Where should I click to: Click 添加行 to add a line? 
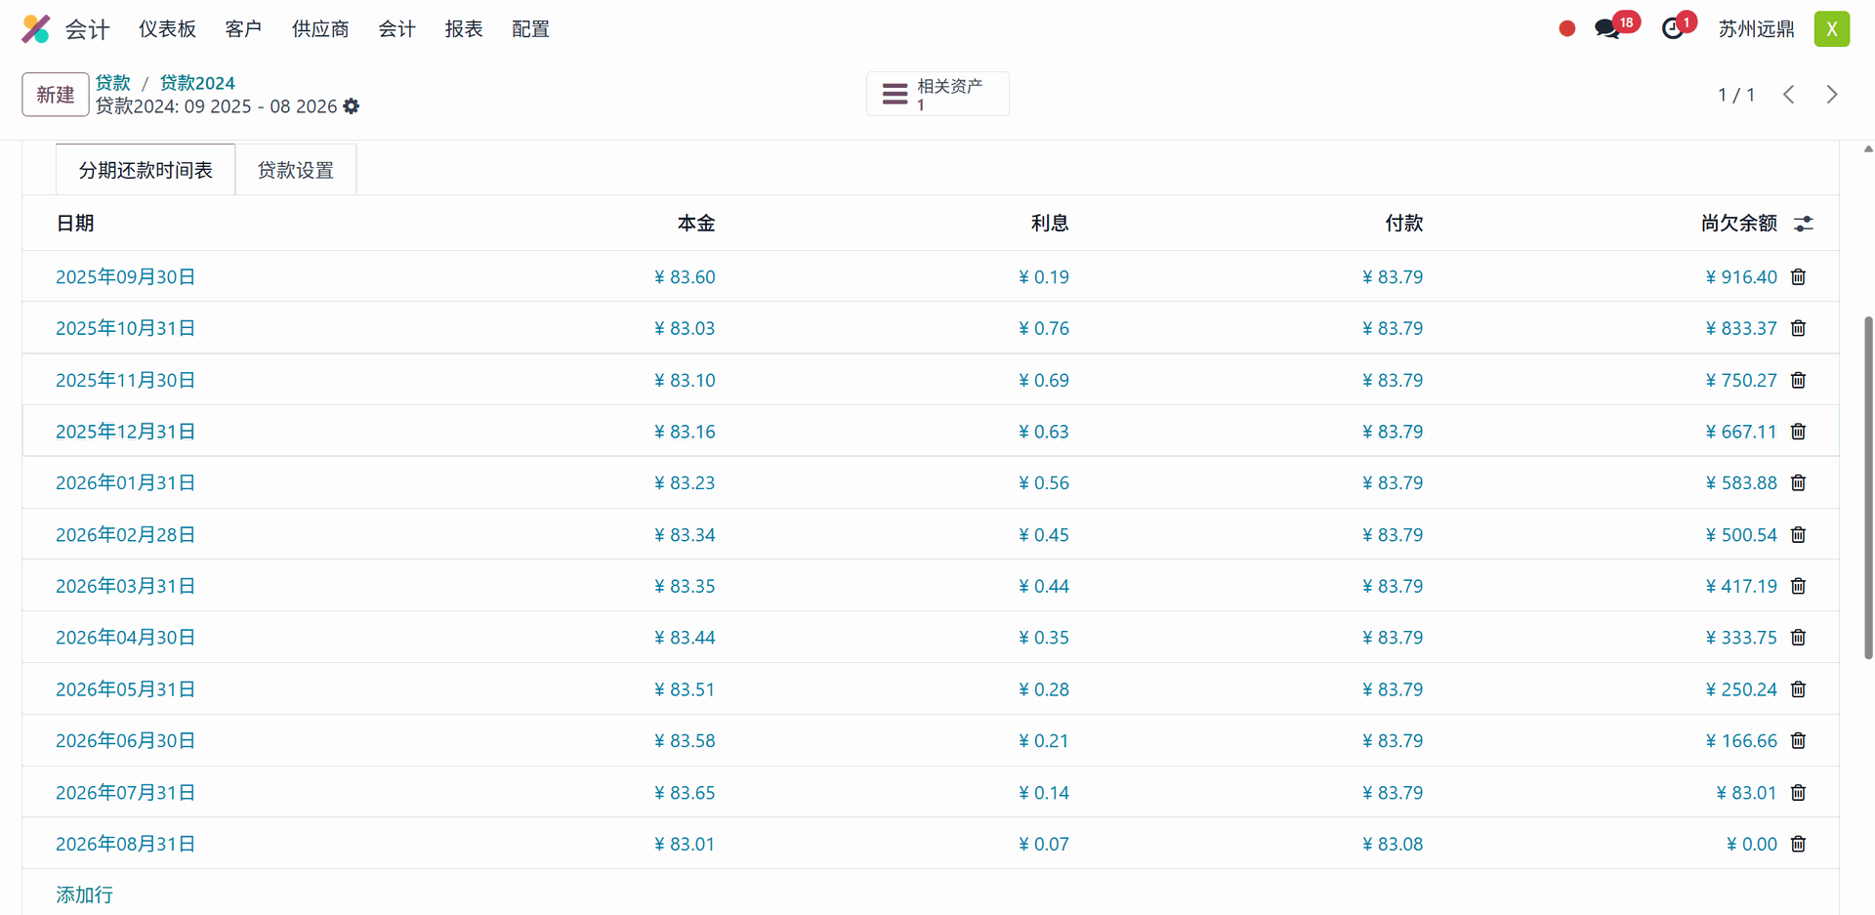[84, 894]
